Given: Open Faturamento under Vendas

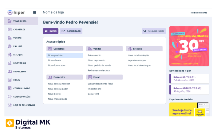Looking at the screenshot, I should click(95, 55).
